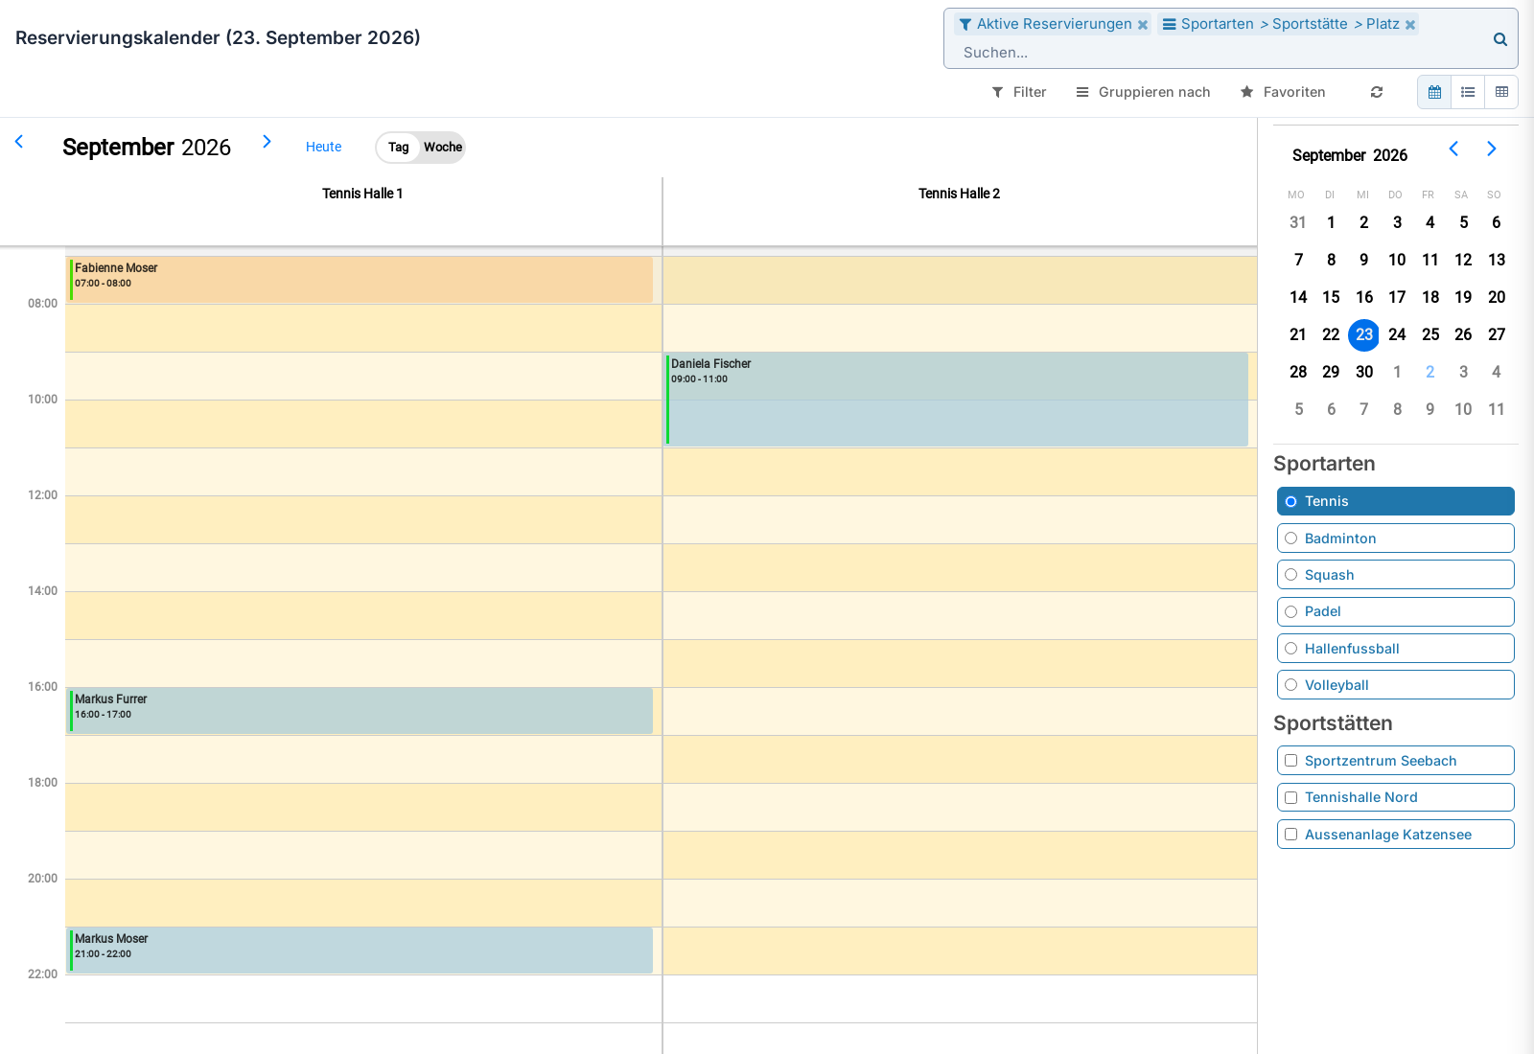Open the Favoriten menu
Image resolution: width=1534 pixels, height=1054 pixels.
coord(1283,92)
